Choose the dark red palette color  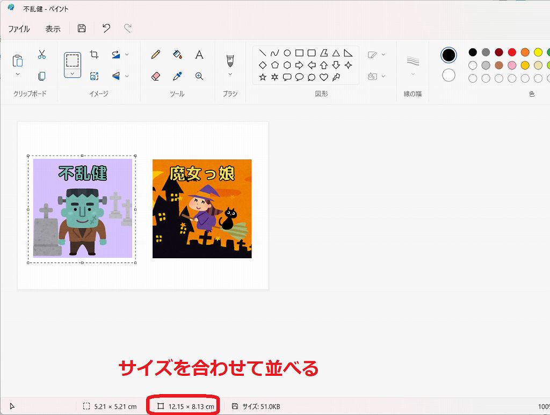pos(499,52)
